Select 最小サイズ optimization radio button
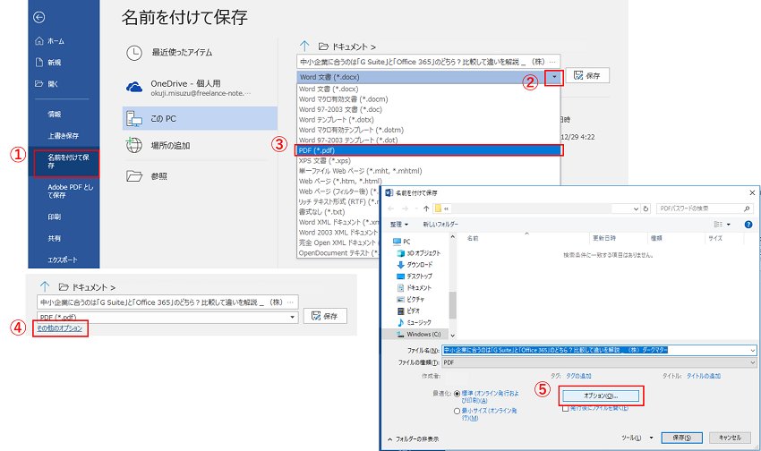761x451 pixels. point(458,411)
